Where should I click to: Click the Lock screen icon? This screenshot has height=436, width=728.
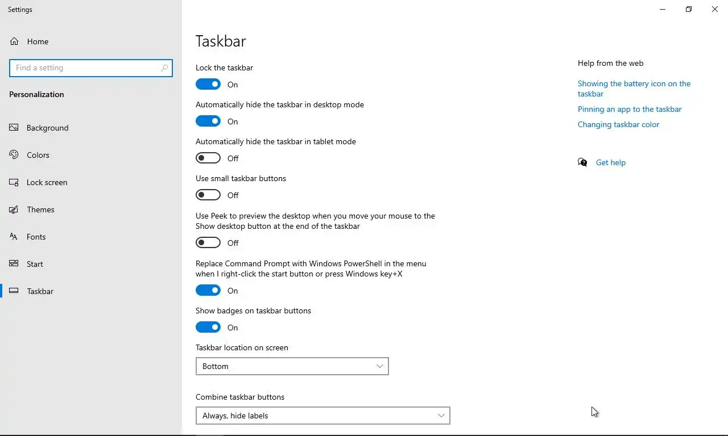click(14, 182)
